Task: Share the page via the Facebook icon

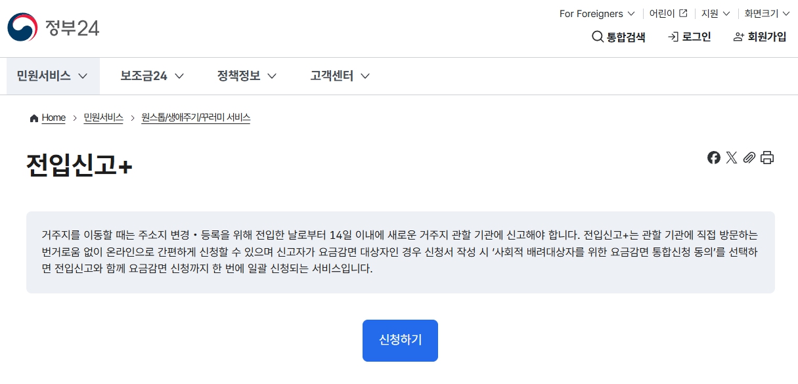Action: pyautogui.click(x=714, y=158)
